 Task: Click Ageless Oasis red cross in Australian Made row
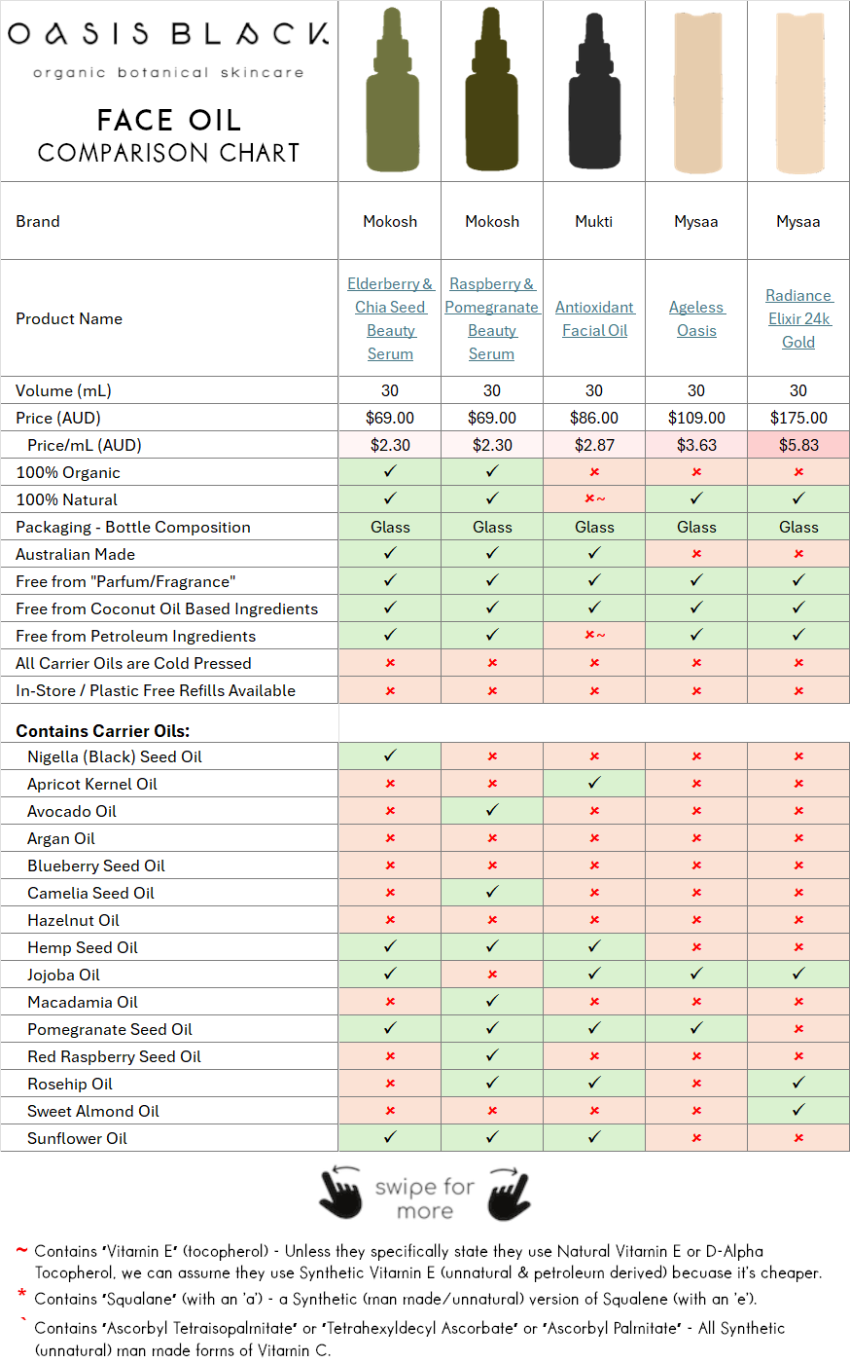tap(696, 554)
